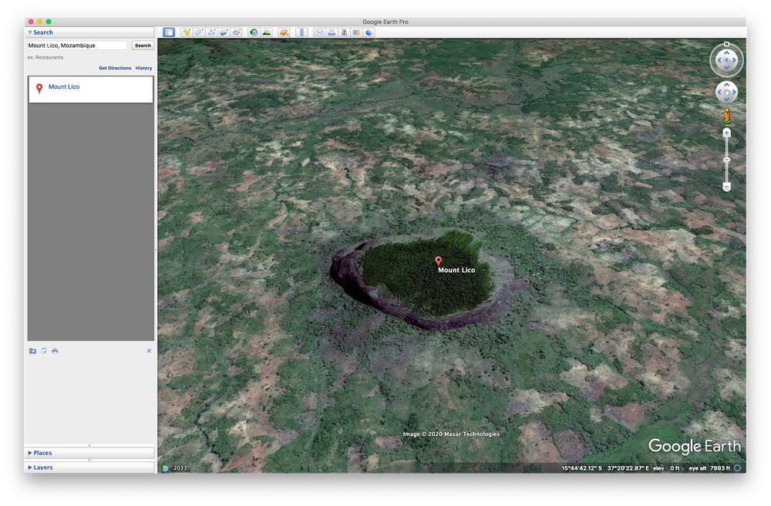
Task: Open the Get Directions link
Action: [x=115, y=69]
